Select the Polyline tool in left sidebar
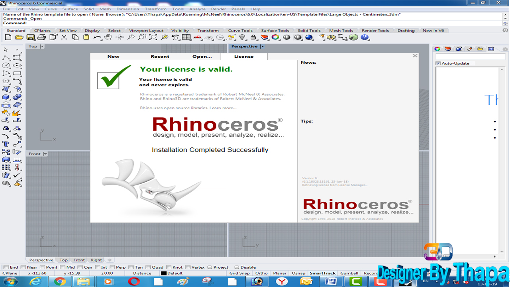510x287 pixels. tap(6, 57)
